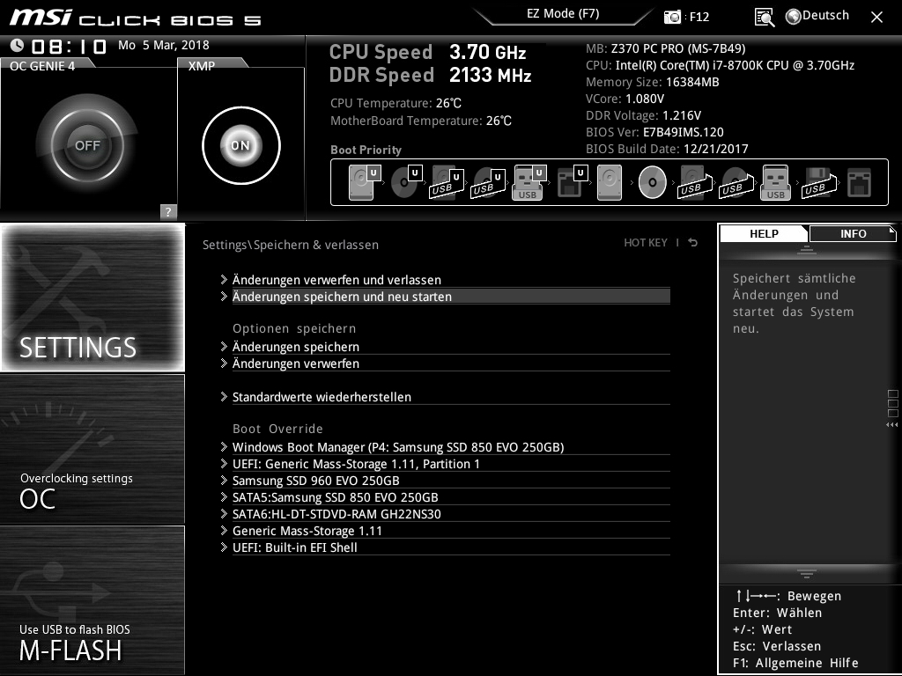This screenshot has width=902, height=676.
Task: Click the CPU Speed 3.70 GHz value
Action: click(x=488, y=52)
